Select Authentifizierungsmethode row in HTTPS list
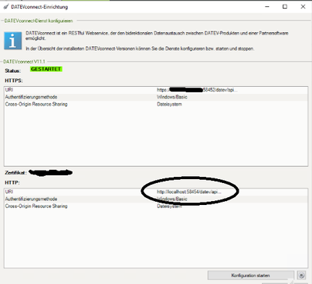 pyautogui.click(x=156, y=97)
